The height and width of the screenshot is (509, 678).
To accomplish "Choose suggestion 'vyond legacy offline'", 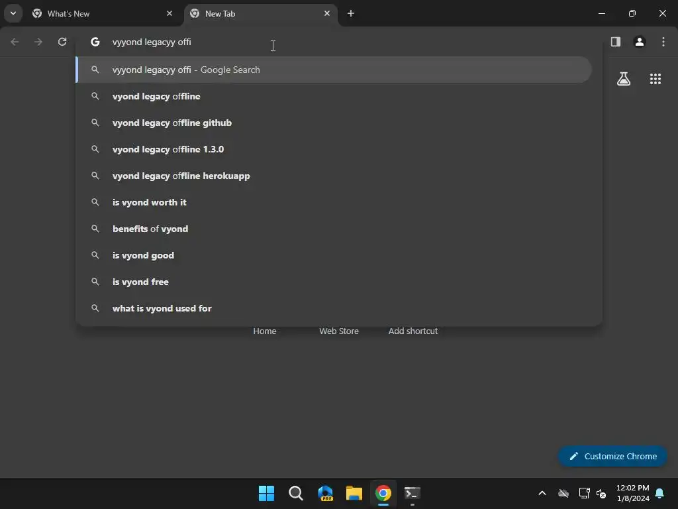I will pos(334,96).
